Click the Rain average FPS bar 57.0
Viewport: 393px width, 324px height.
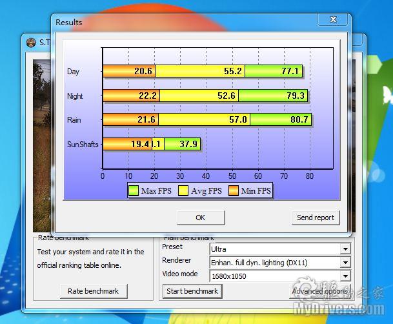(x=205, y=119)
